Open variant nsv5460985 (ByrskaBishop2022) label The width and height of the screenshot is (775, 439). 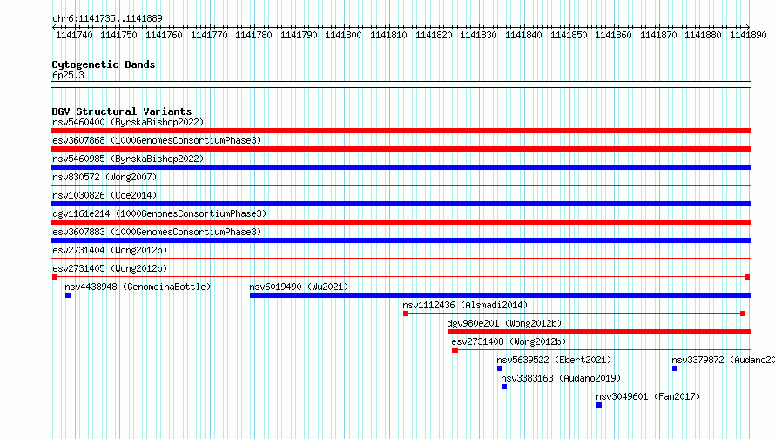pos(128,159)
